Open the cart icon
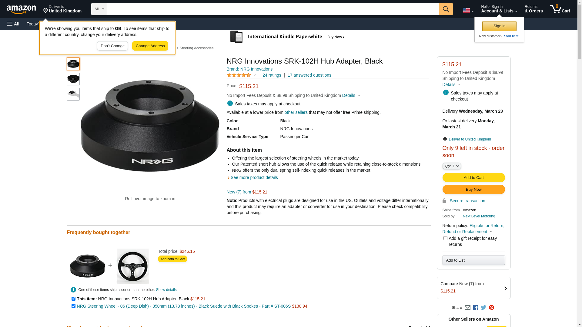This screenshot has width=582, height=327. (560, 9)
